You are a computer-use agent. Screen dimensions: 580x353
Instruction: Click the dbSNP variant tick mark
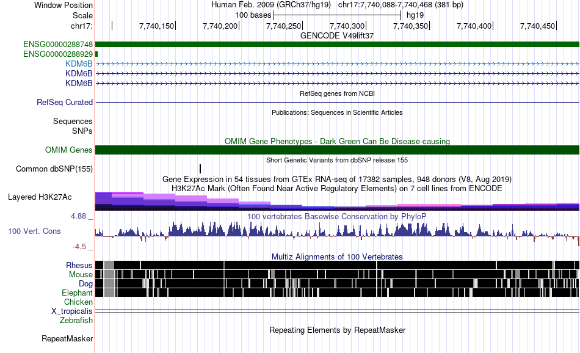click(x=200, y=169)
